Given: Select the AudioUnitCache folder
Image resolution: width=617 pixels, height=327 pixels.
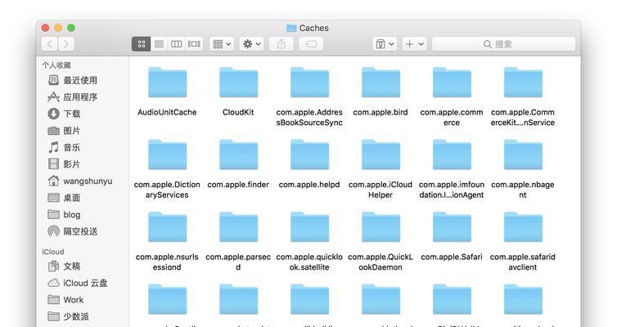Looking at the screenshot, I should pyautogui.click(x=167, y=83).
